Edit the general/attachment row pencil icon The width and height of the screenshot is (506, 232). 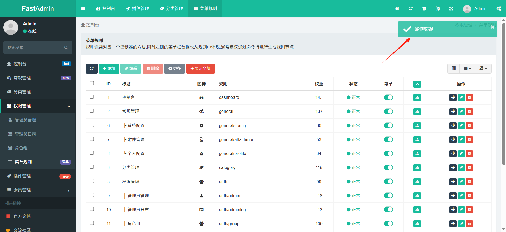(461, 139)
